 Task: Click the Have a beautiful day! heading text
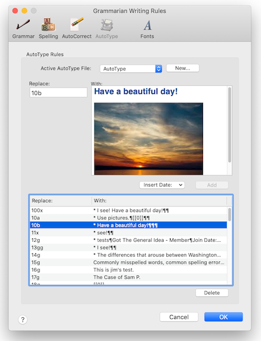136,92
